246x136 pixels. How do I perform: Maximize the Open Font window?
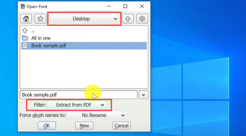tap(125, 6)
